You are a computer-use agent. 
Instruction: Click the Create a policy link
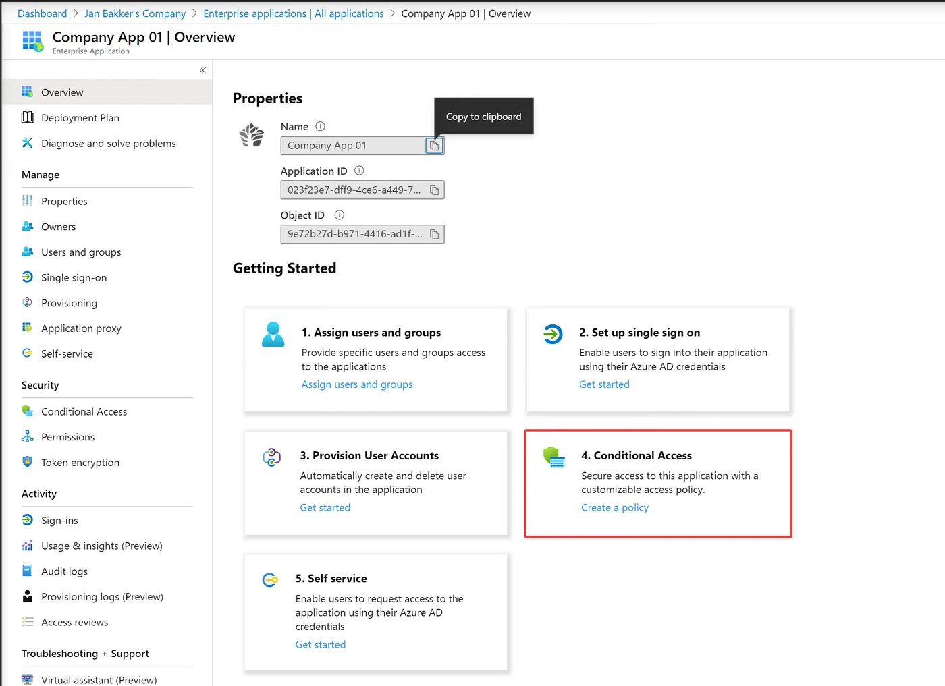(x=615, y=507)
